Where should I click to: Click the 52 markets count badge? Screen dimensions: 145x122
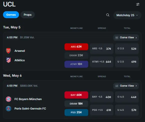tap(117, 38)
